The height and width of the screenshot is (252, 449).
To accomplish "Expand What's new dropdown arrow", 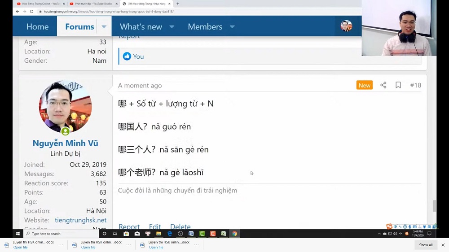I will click(x=172, y=26).
